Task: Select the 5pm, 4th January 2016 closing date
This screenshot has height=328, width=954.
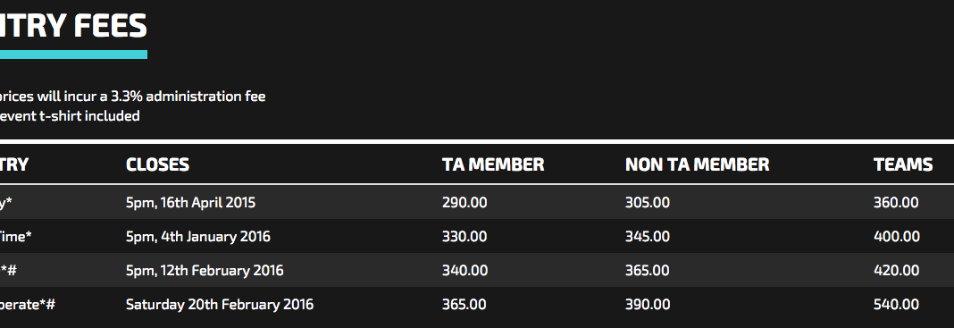Action: point(197,237)
